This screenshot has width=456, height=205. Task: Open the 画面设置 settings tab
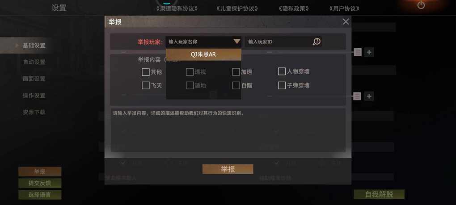34,79
